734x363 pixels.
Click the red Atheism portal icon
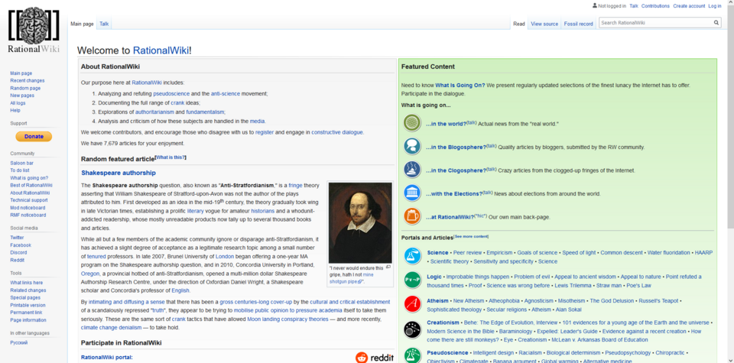pos(412,304)
